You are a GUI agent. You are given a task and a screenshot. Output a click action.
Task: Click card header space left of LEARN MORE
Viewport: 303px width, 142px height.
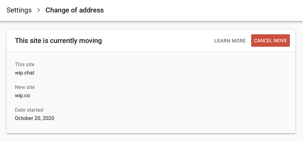click(x=158, y=41)
